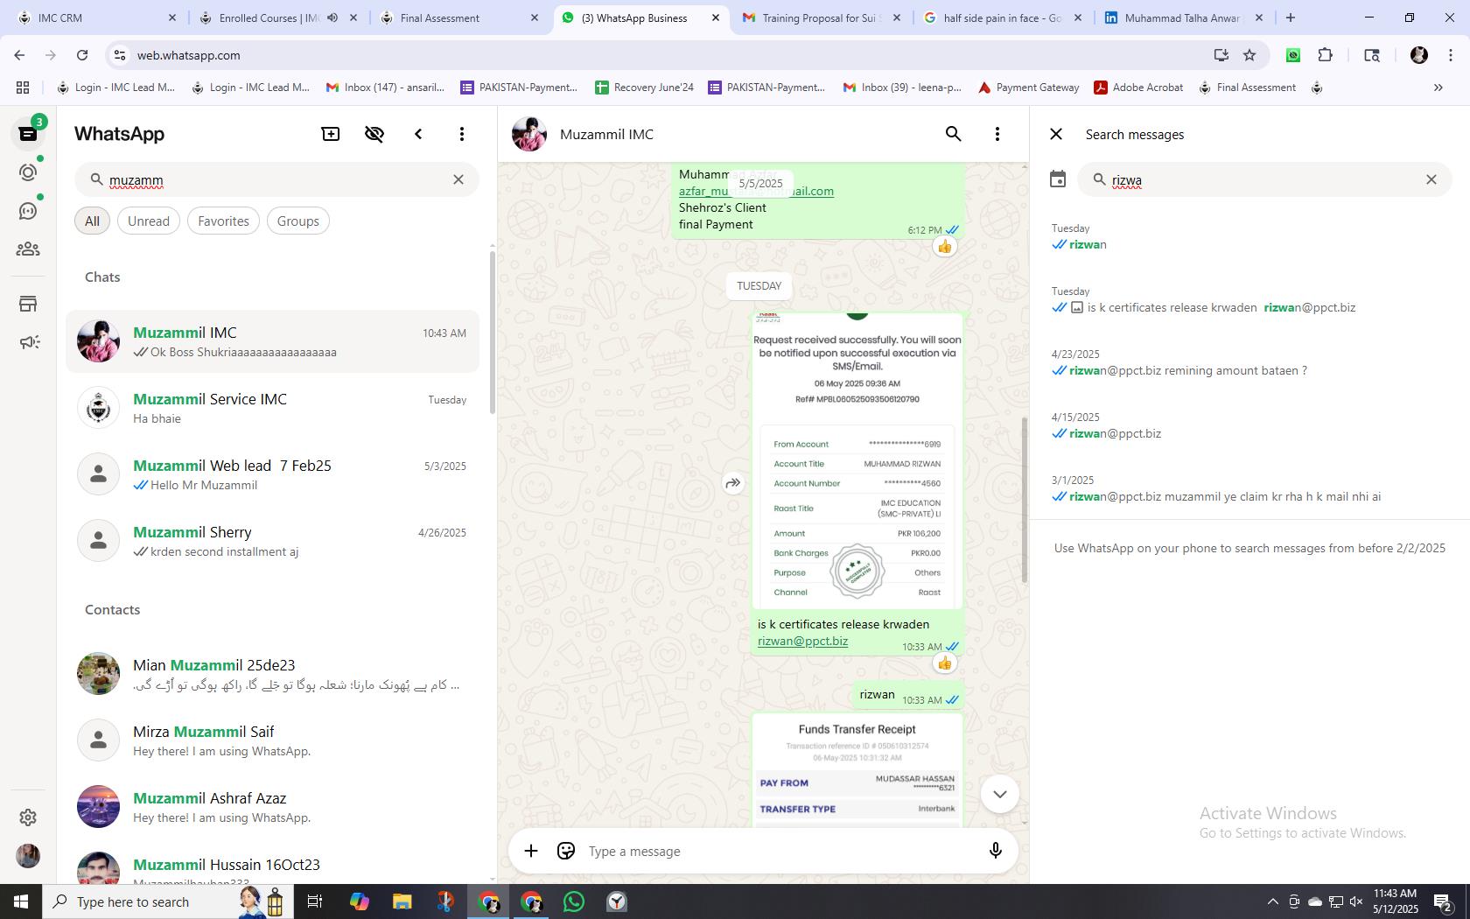Select the Groups filter chip
1470x919 pixels.
(297, 221)
